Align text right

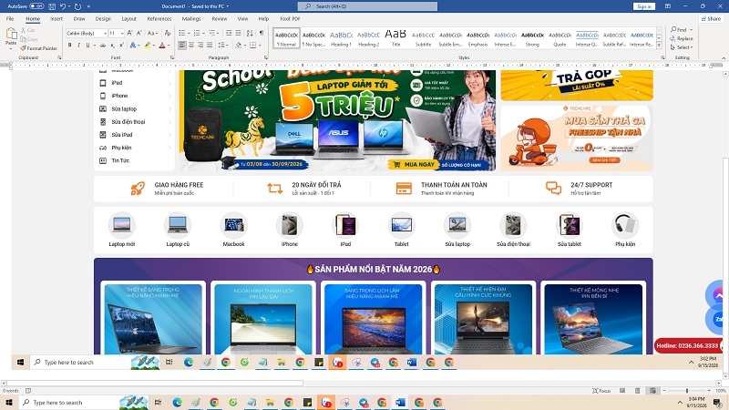(x=200, y=45)
